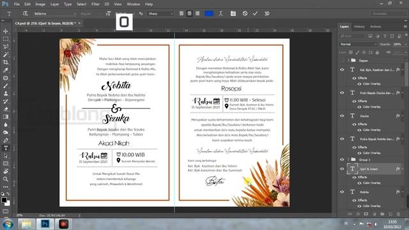Select the Hand tool
The height and width of the screenshot is (230, 409).
point(6,171)
